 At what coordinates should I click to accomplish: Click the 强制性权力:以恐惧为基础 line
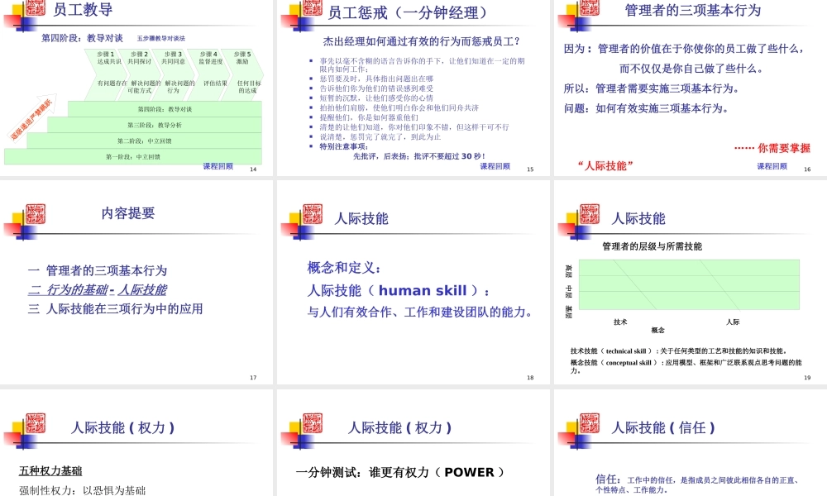(82, 490)
